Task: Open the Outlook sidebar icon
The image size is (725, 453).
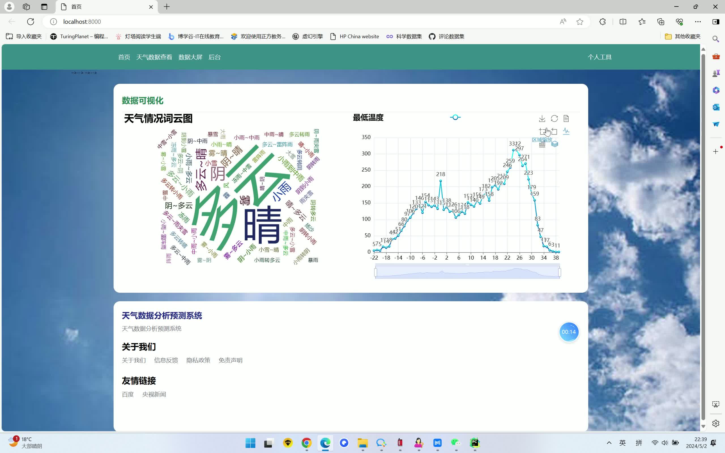Action: click(716, 107)
